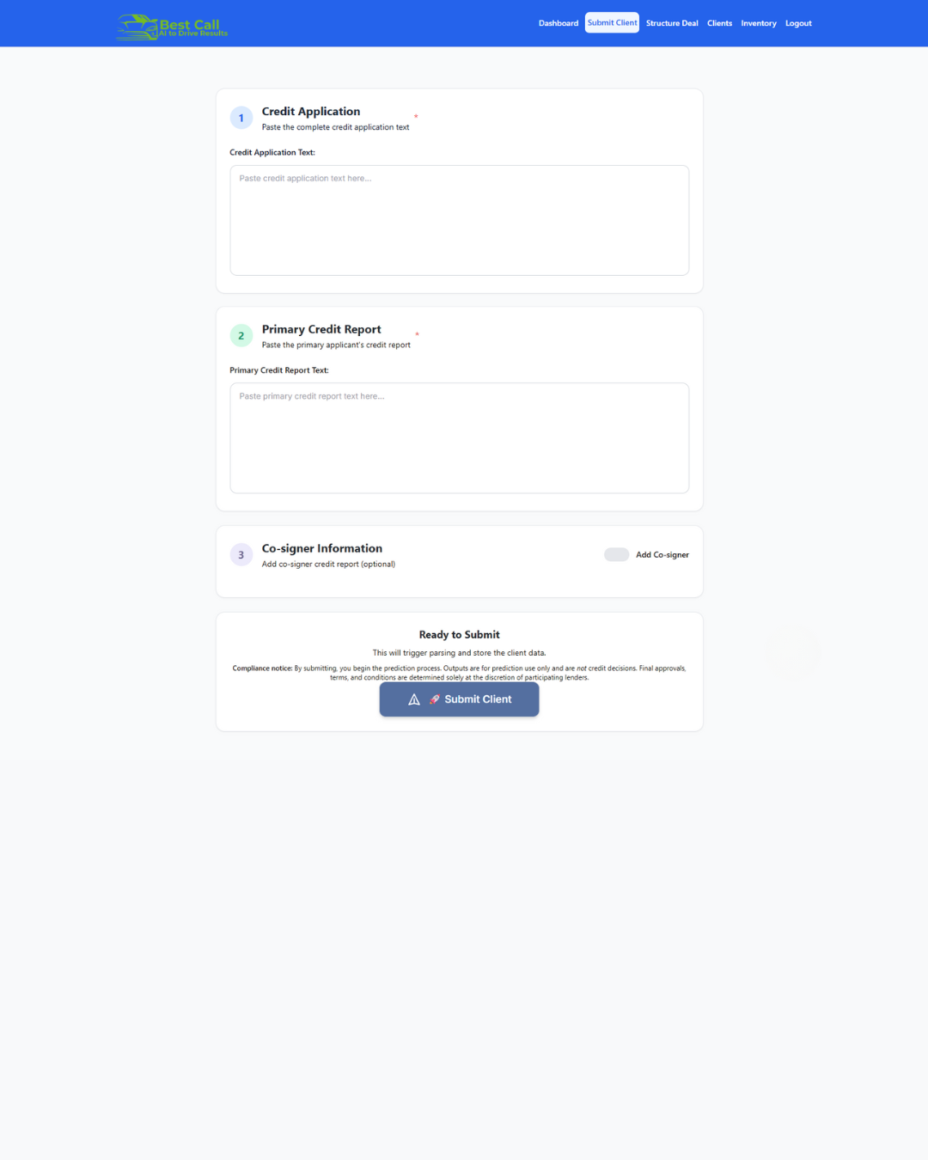This screenshot has height=1160, width=928.
Task: Select the step 2 numbered circle
Action: click(x=241, y=335)
